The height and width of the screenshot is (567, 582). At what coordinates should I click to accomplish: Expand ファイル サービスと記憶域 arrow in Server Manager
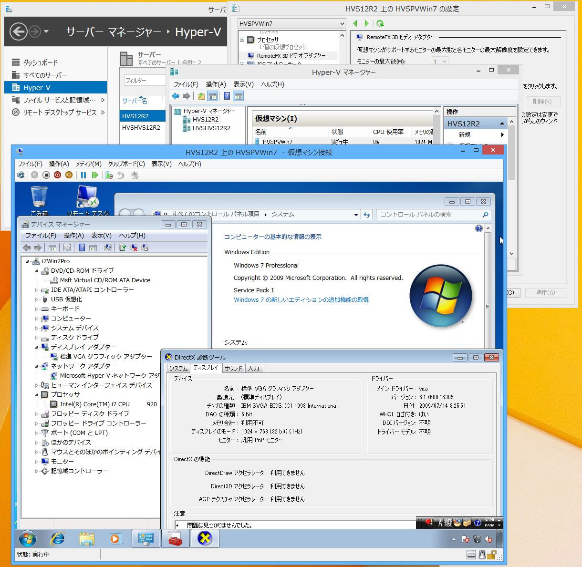(103, 100)
